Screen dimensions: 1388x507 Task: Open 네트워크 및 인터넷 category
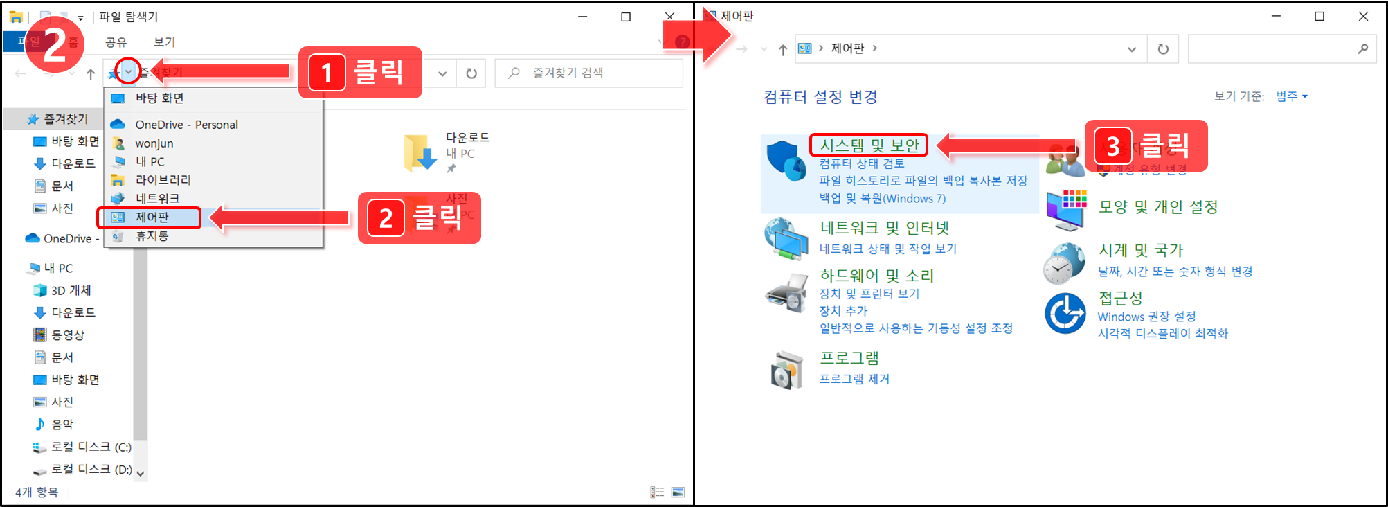(885, 228)
